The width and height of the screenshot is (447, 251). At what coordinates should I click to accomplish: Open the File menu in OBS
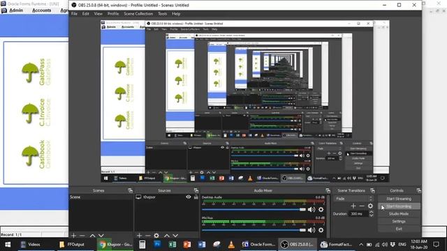[x=74, y=14]
